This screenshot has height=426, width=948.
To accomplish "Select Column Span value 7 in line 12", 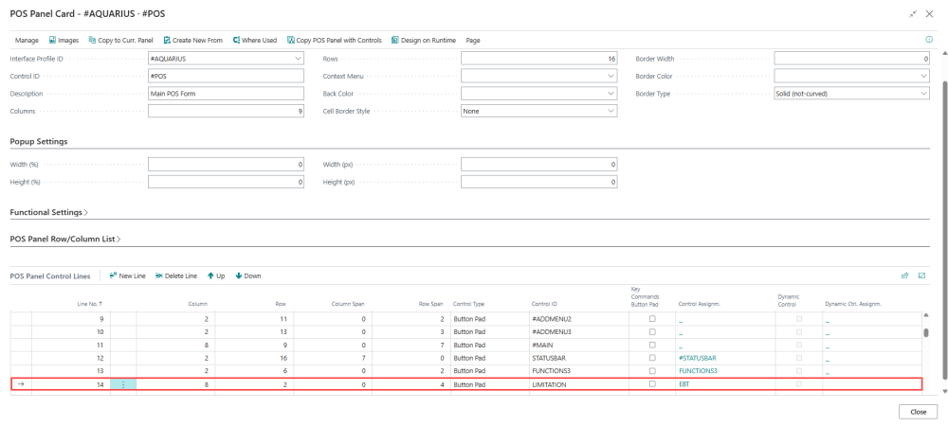I will (333, 358).
